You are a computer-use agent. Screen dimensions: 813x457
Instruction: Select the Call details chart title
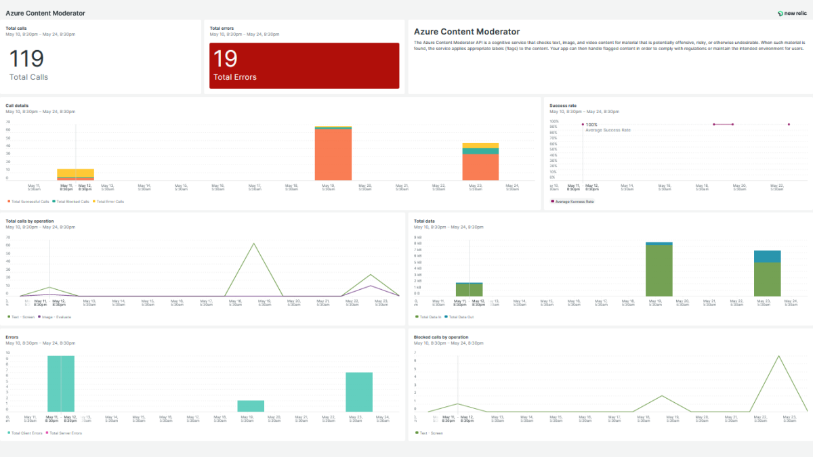[x=17, y=106]
